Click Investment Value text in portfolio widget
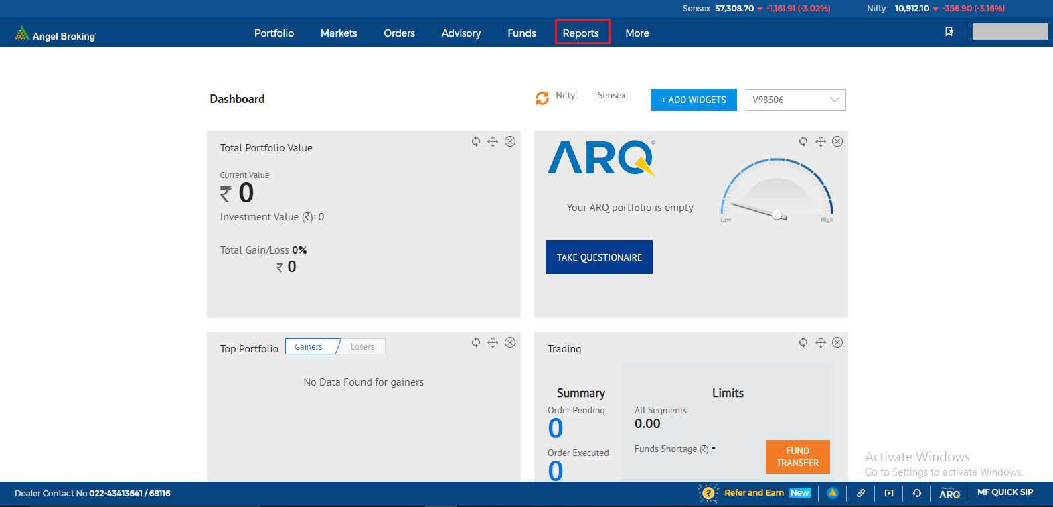 coord(272,217)
